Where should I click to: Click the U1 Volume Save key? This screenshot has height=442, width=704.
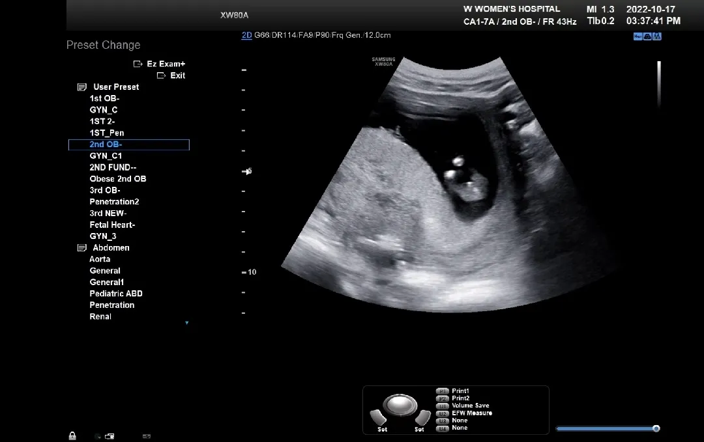442,406
